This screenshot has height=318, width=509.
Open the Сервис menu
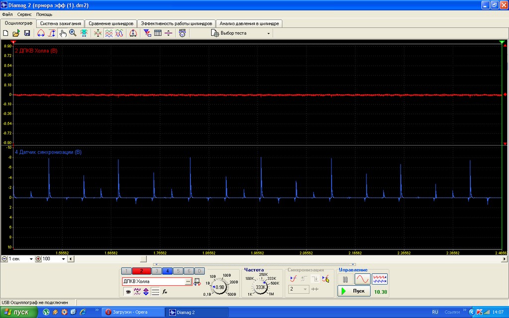pyautogui.click(x=24, y=14)
